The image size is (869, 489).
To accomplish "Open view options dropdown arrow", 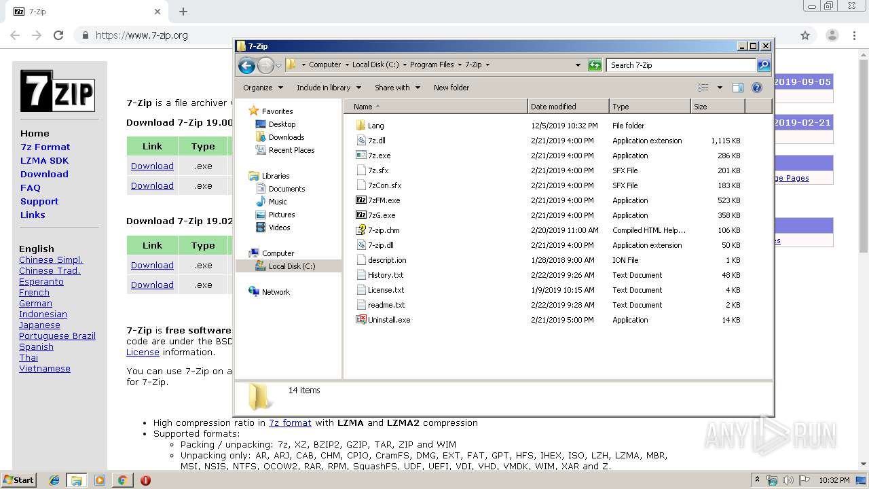I will point(720,88).
